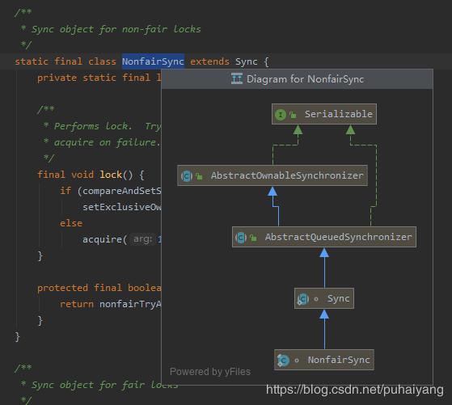Screen dimensions: 452x405
Task: Click the 'protected final' method declaration
Action: pyautogui.click(x=99, y=288)
